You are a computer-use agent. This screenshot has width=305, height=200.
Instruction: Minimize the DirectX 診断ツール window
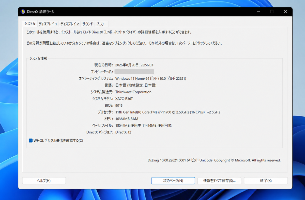coord(258,12)
